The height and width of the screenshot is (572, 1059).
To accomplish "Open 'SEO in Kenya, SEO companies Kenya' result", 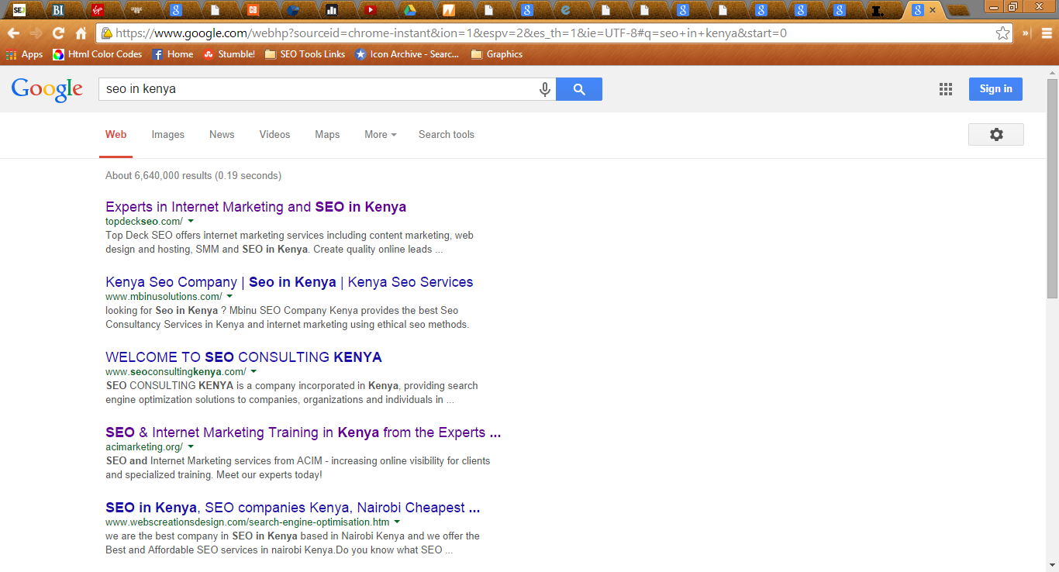I will click(x=293, y=508).
